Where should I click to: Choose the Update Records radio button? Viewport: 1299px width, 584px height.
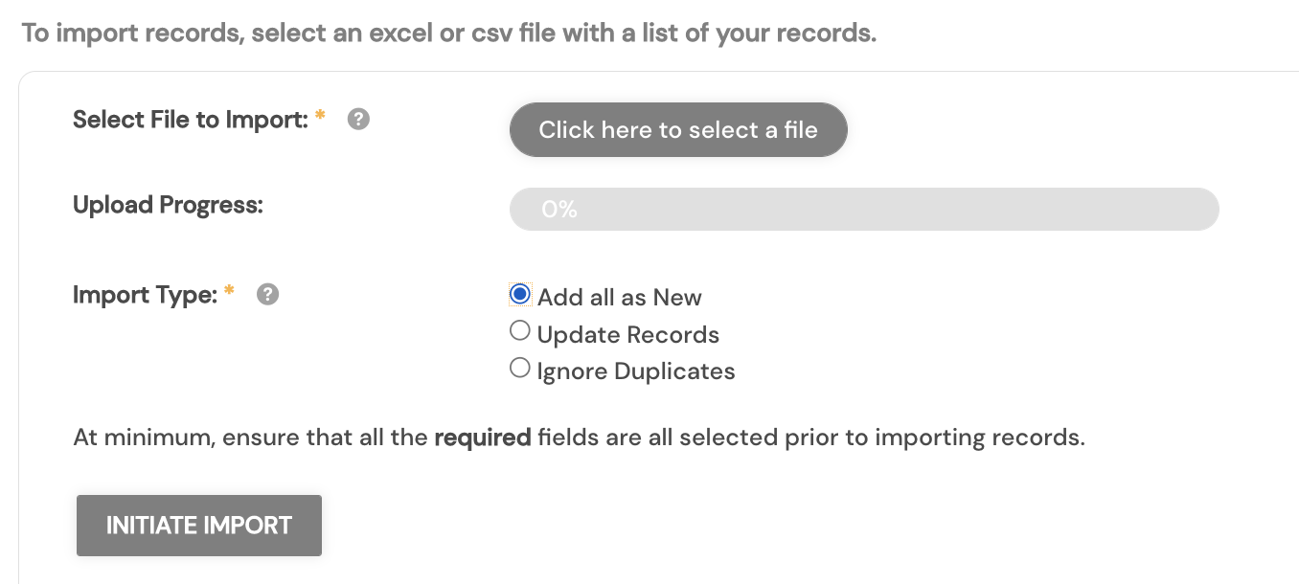pyautogui.click(x=520, y=331)
